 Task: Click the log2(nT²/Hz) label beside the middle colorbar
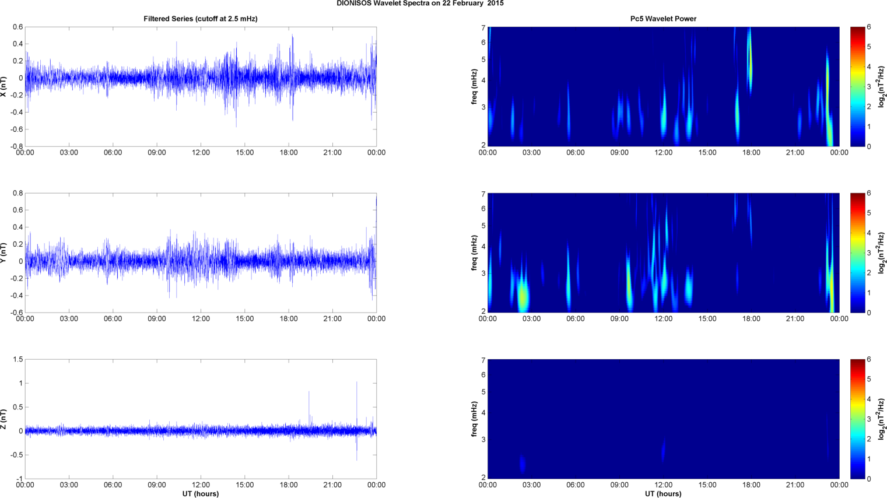[882, 252]
